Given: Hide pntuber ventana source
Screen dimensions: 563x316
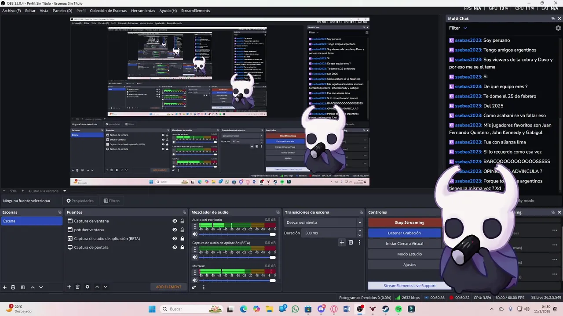Looking at the screenshot, I should pyautogui.click(x=175, y=230).
